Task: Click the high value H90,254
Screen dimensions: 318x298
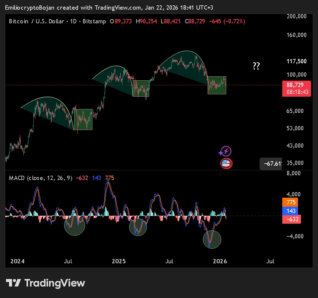Action: (146, 21)
